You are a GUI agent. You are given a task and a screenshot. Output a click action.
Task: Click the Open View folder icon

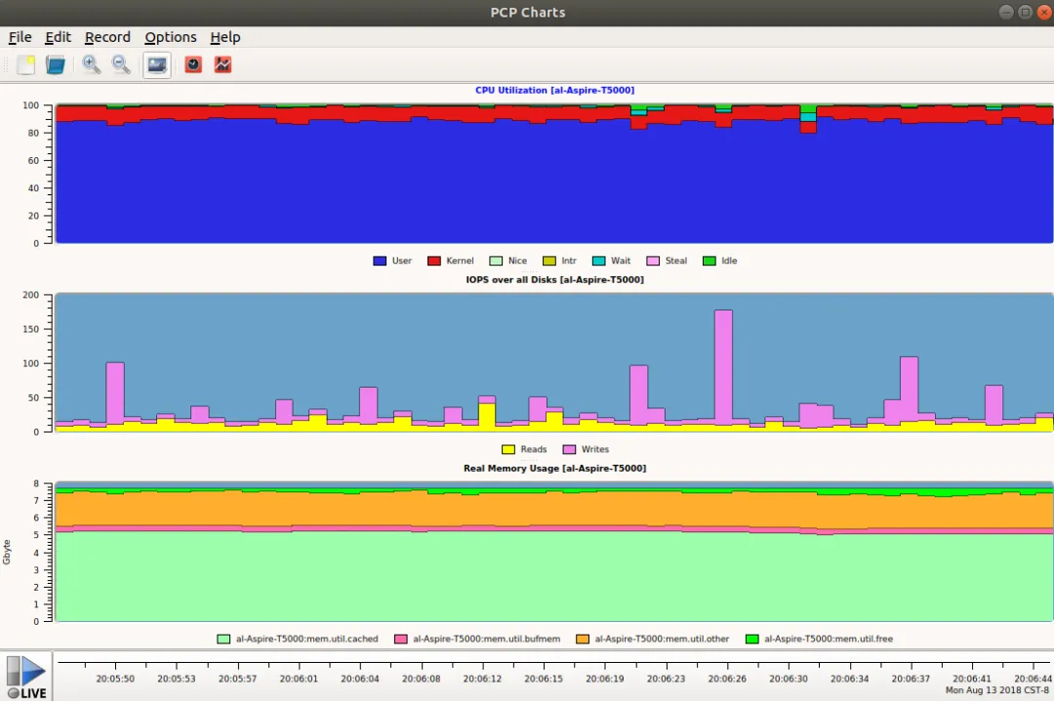[55, 65]
